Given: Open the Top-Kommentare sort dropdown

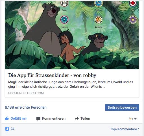Looking at the screenshot, I should coord(125,129).
